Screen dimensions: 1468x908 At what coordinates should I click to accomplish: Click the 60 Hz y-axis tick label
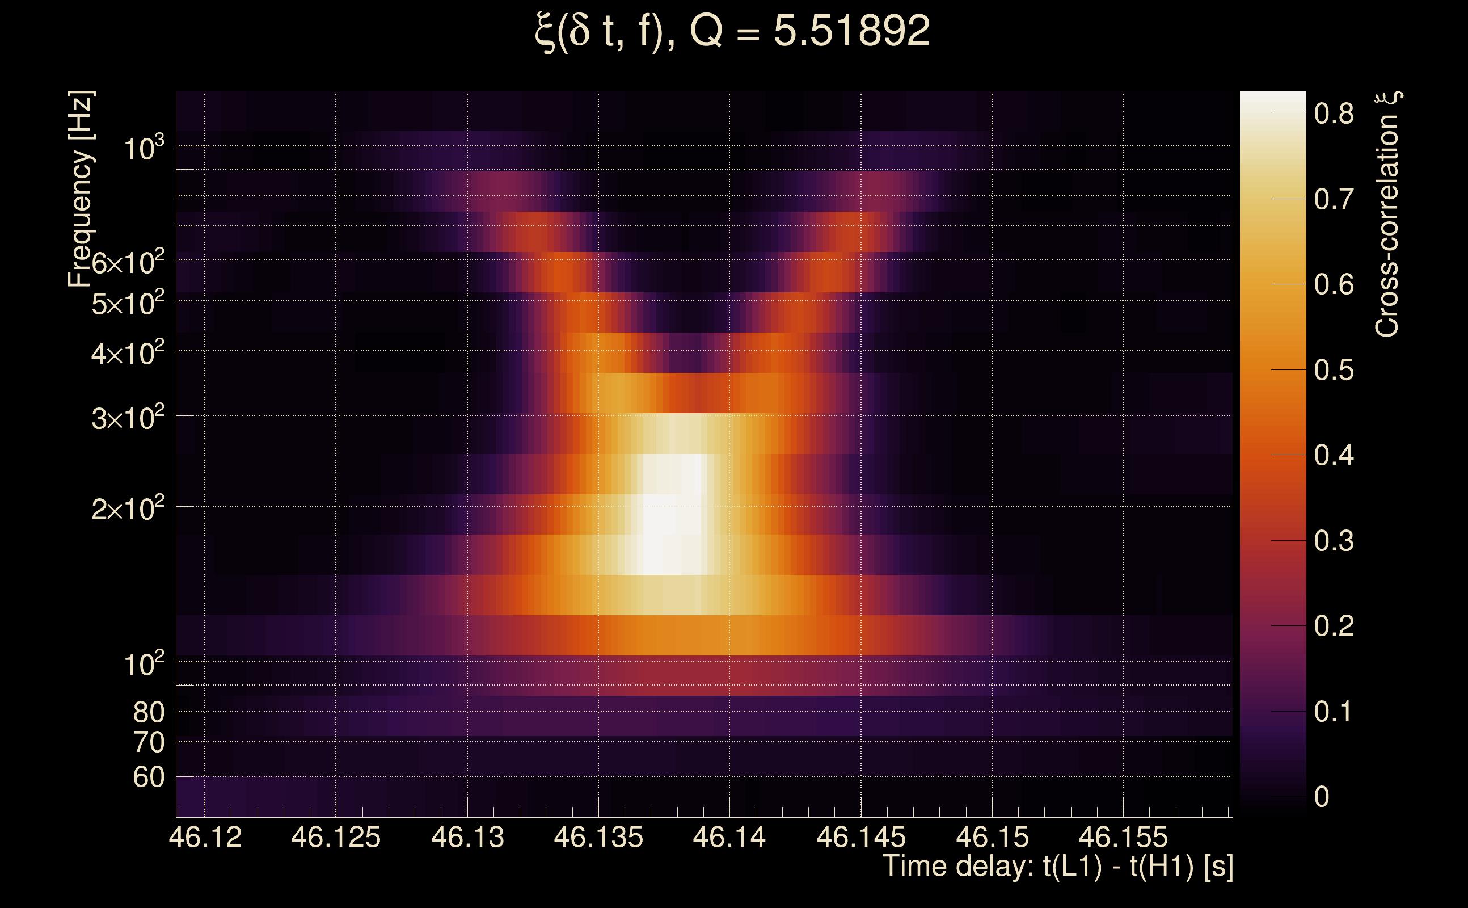click(x=148, y=777)
